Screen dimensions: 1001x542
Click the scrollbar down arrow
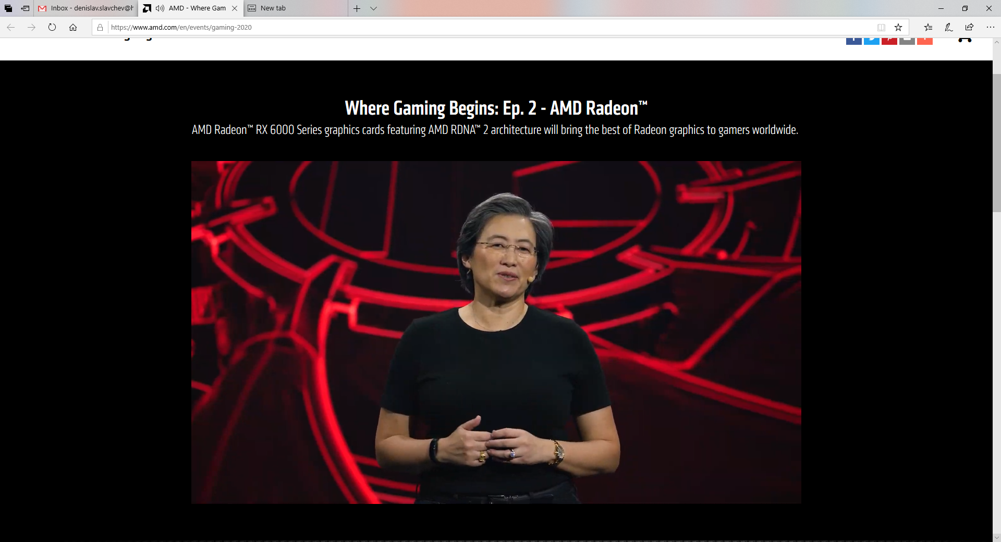click(997, 537)
